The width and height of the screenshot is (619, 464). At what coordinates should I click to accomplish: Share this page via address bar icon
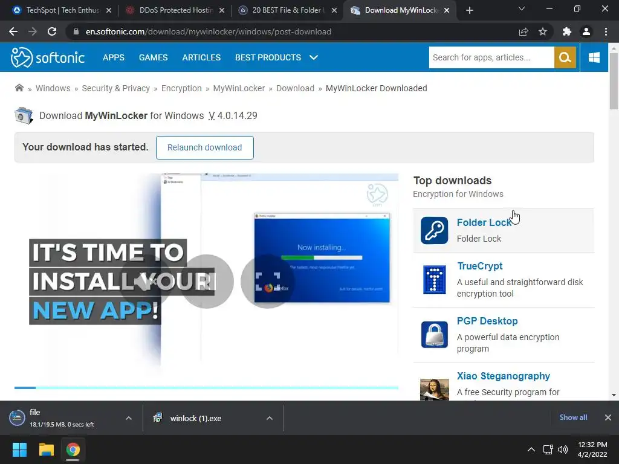click(523, 31)
